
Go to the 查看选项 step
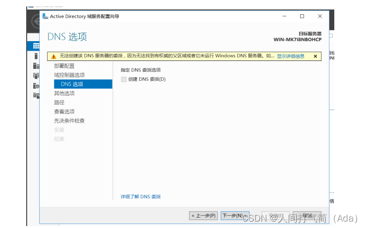pos(64,112)
